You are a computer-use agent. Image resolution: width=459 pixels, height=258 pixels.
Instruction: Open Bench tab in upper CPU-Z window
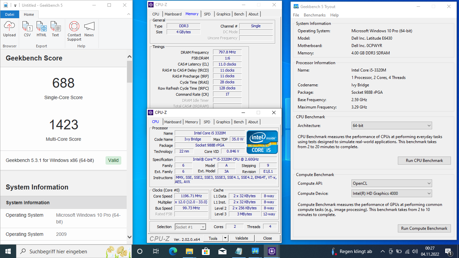point(239,14)
